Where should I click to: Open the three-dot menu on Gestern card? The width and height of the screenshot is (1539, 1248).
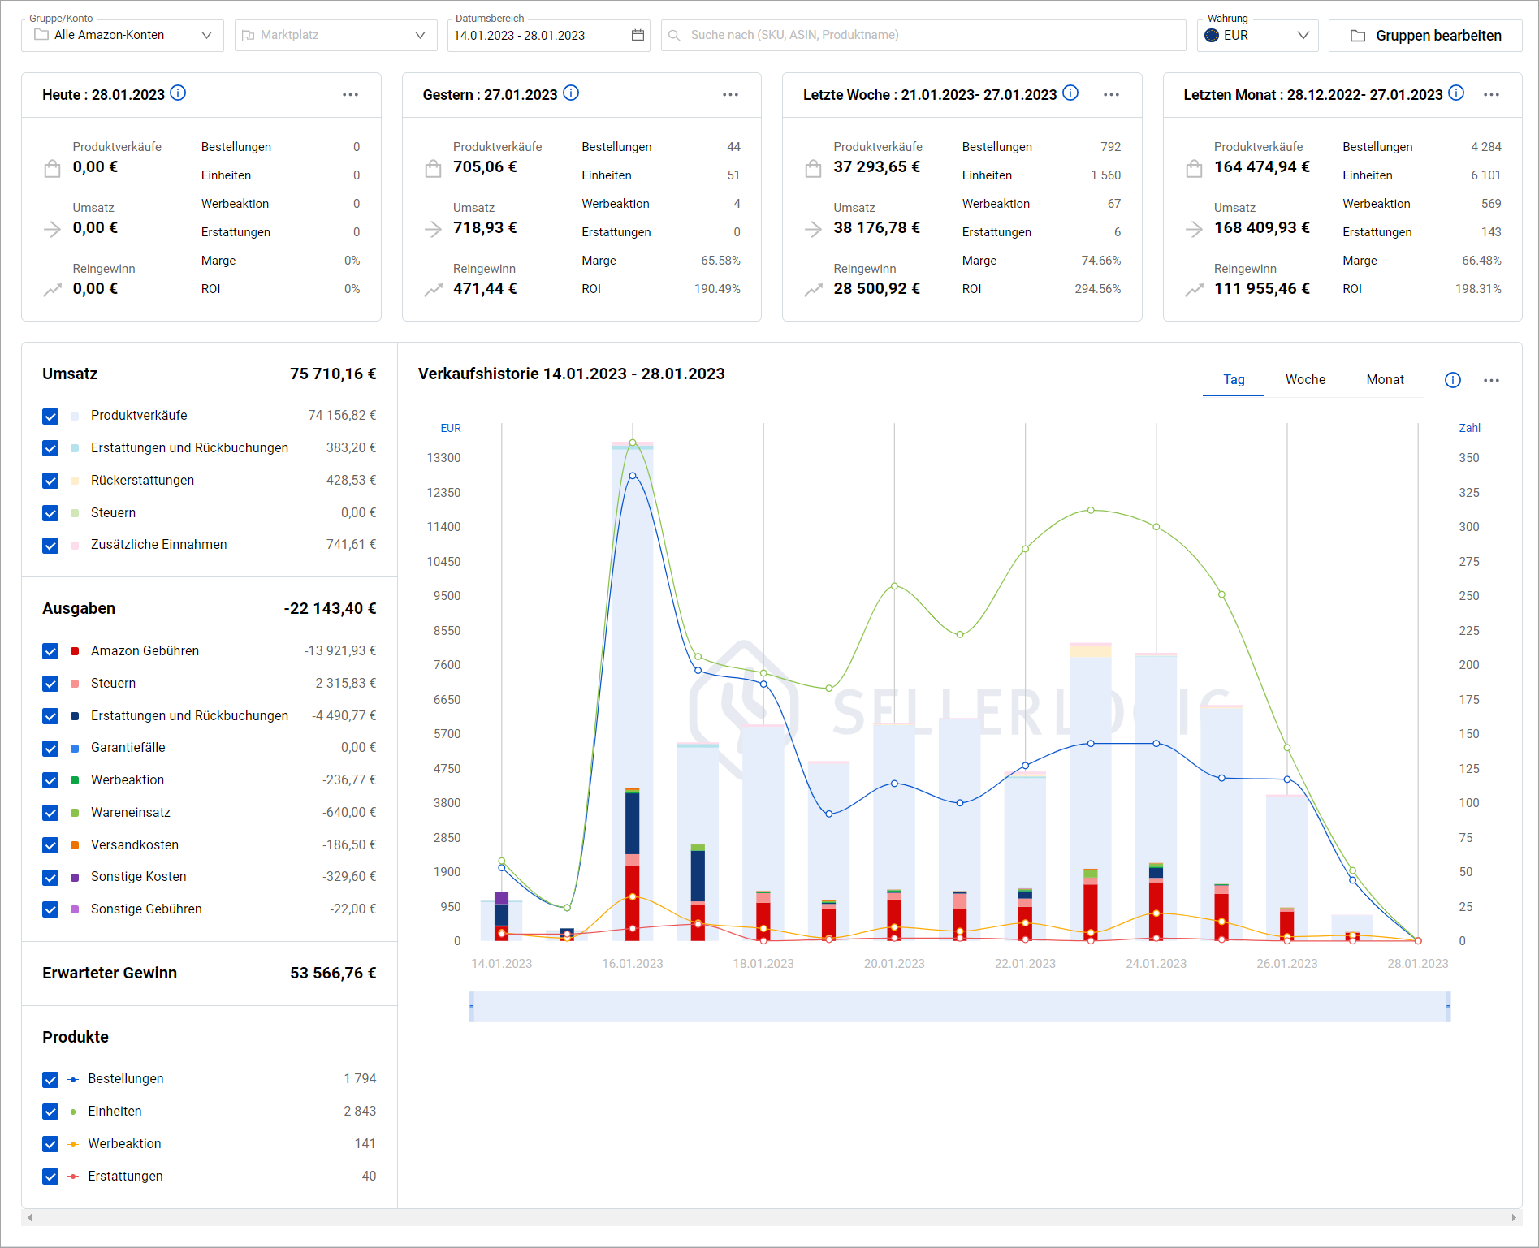(731, 95)
